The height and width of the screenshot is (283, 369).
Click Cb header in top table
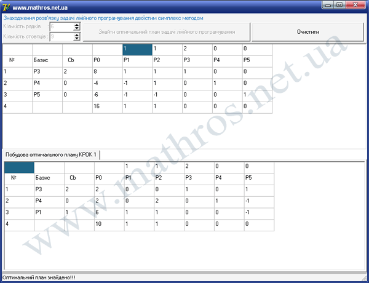[x=77, y=62]
